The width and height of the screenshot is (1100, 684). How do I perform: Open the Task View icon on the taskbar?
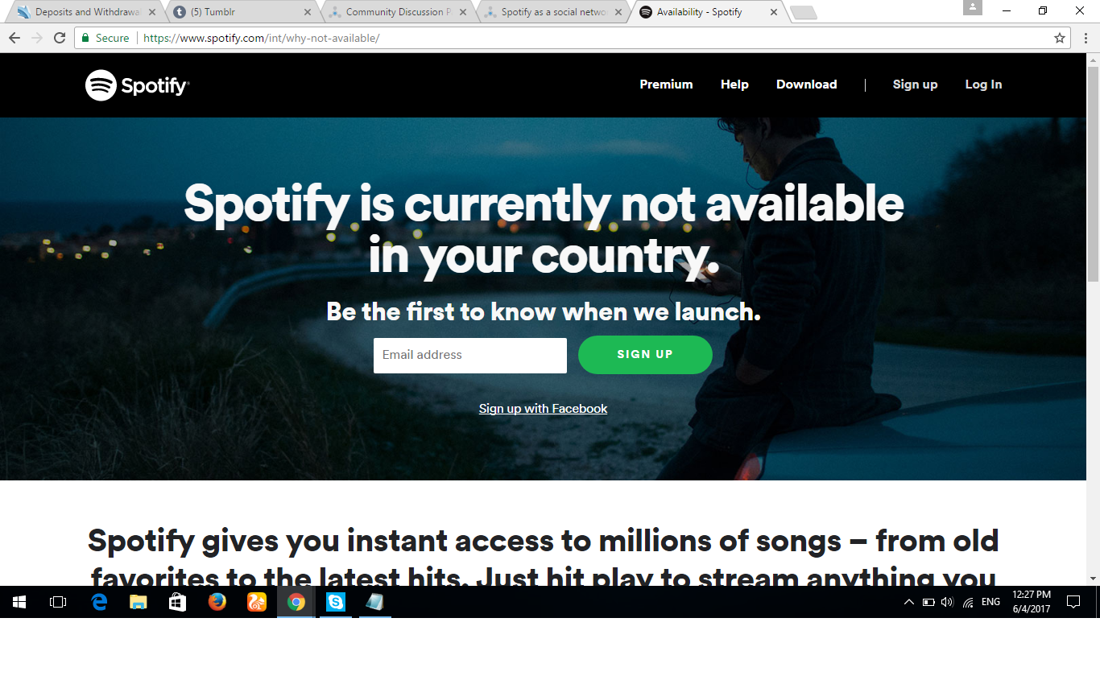pyautogui.click(x=58, y=602)
